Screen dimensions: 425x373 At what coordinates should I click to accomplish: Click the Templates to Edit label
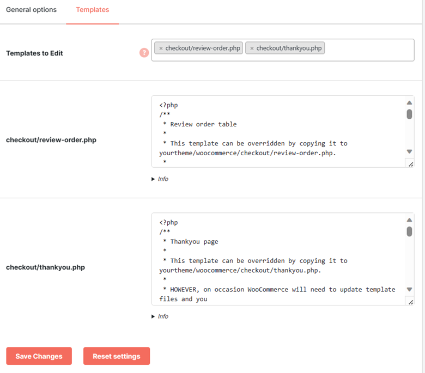34,53
